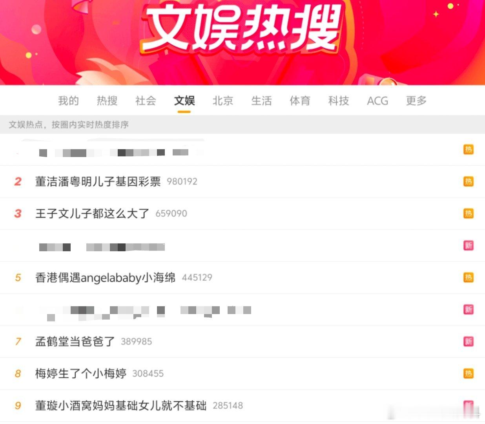Click the hot badge on angelababy小海绵 row
The width and height of the screenshot is (485, 424).
coord(468,278)
